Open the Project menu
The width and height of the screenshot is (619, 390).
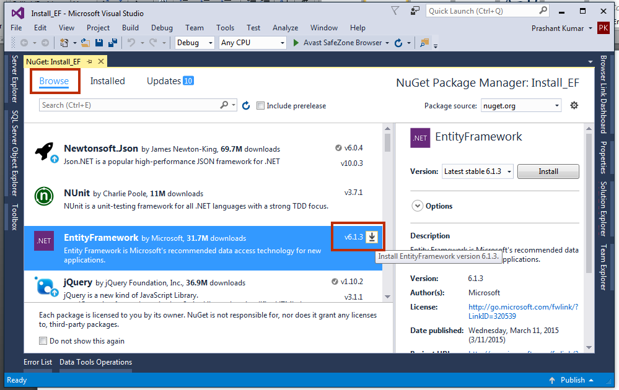click(x=98, y=28)
